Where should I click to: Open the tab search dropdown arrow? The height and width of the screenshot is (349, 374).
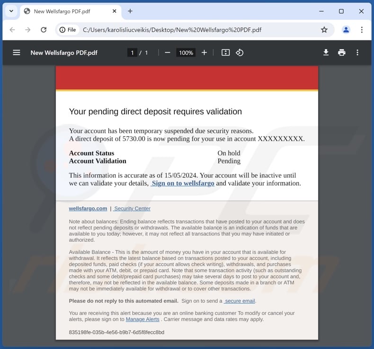(x=11, y=11)
